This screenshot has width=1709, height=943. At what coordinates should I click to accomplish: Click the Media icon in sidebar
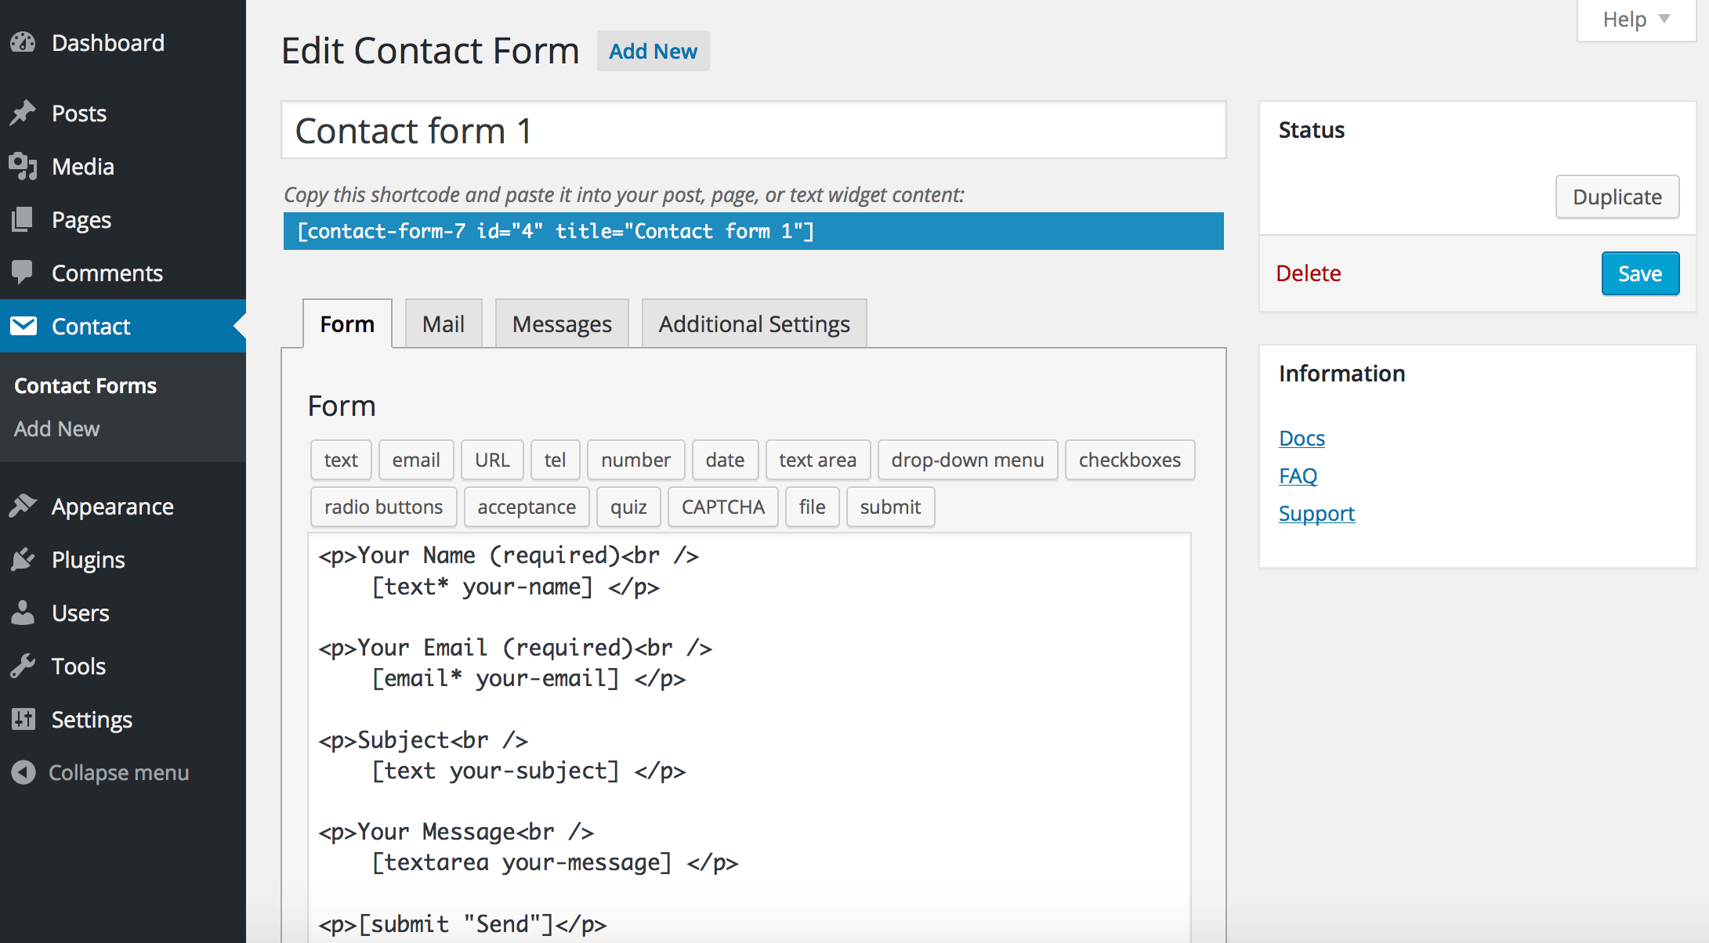[x=24, y=165]
